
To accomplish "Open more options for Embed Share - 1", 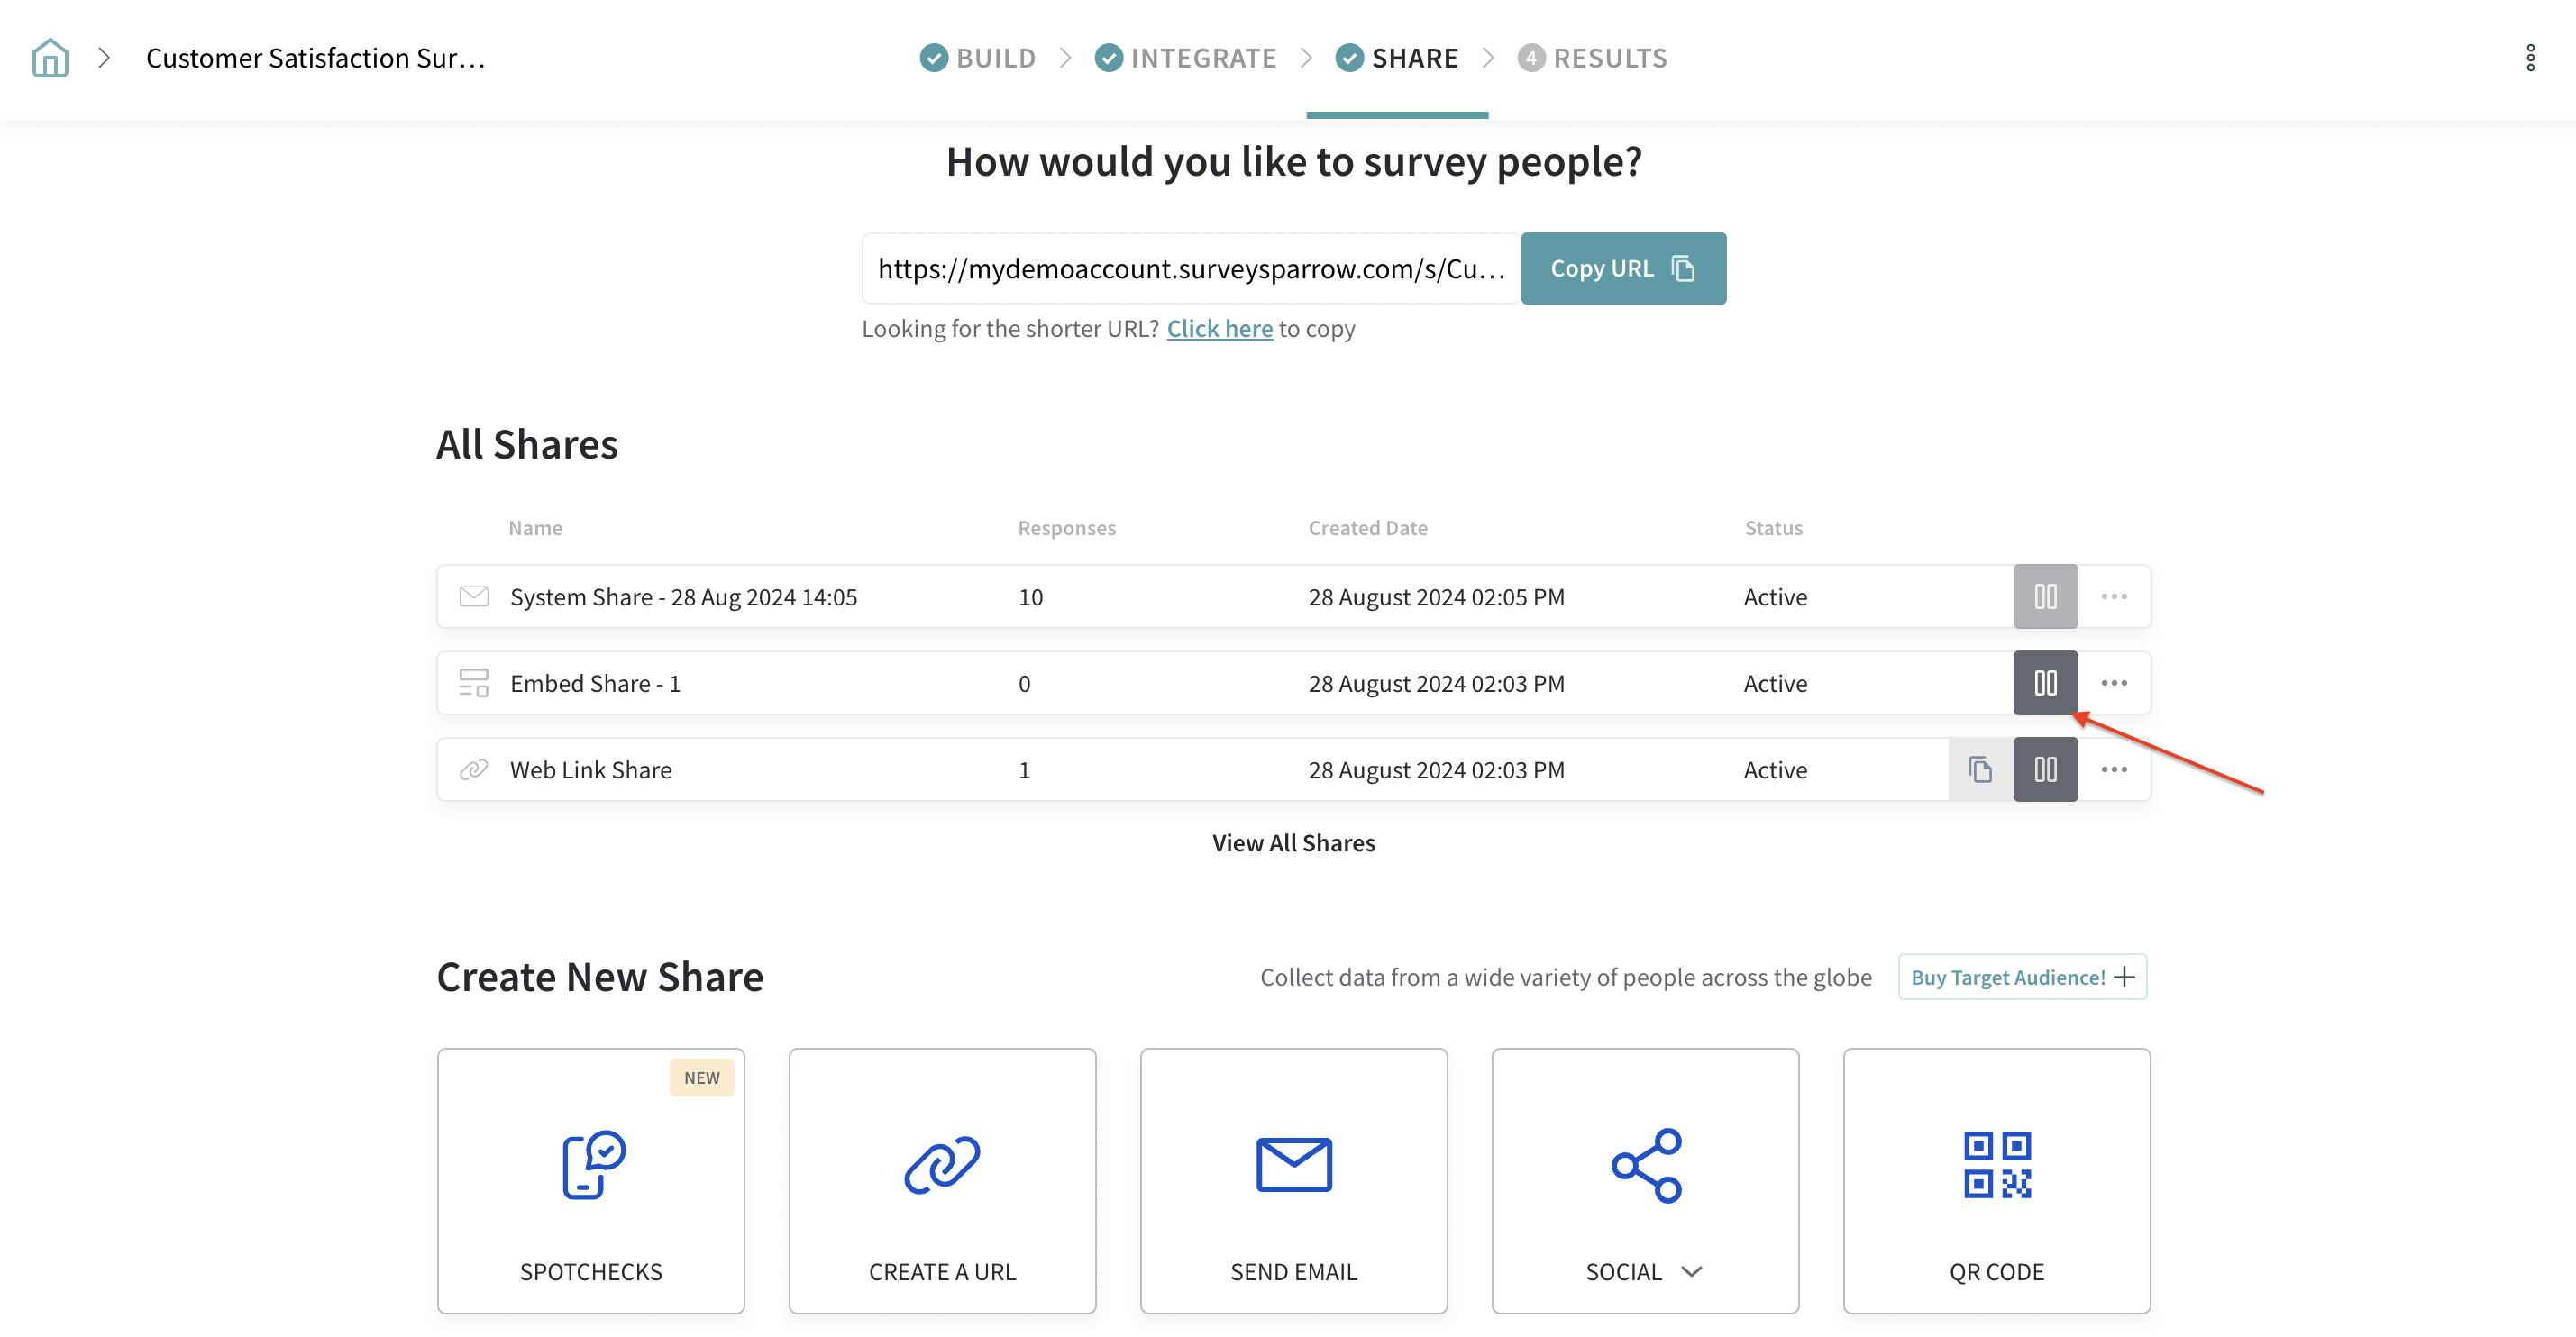I will tap(2114, 684).
